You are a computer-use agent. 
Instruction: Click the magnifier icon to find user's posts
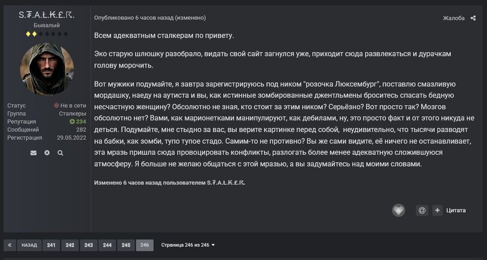point(60,153)
